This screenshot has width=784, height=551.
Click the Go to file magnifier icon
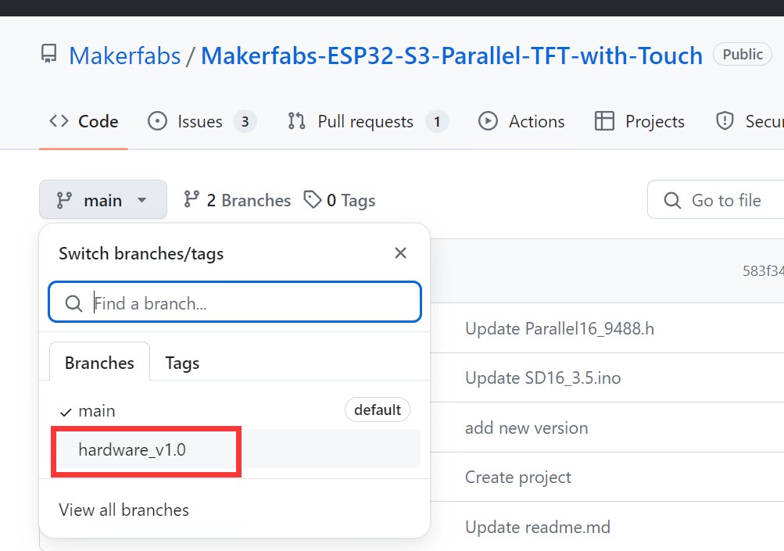pos(672,201)
